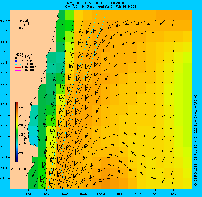Click the black 0-30m ADCP legend arrow
Image resolution: width=202 pixels, height=197 pixels.
pos(18,58)
